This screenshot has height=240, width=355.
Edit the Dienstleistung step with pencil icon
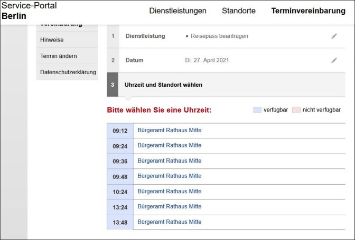tap(334, 36)
